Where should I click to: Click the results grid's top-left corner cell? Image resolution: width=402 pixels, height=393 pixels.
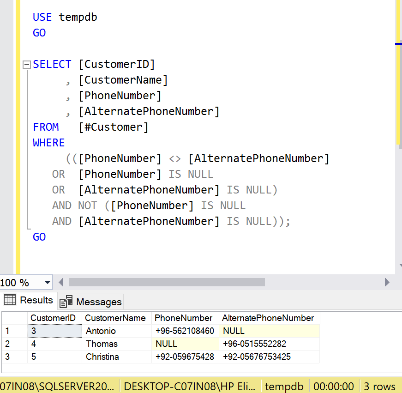coord(14,318)
